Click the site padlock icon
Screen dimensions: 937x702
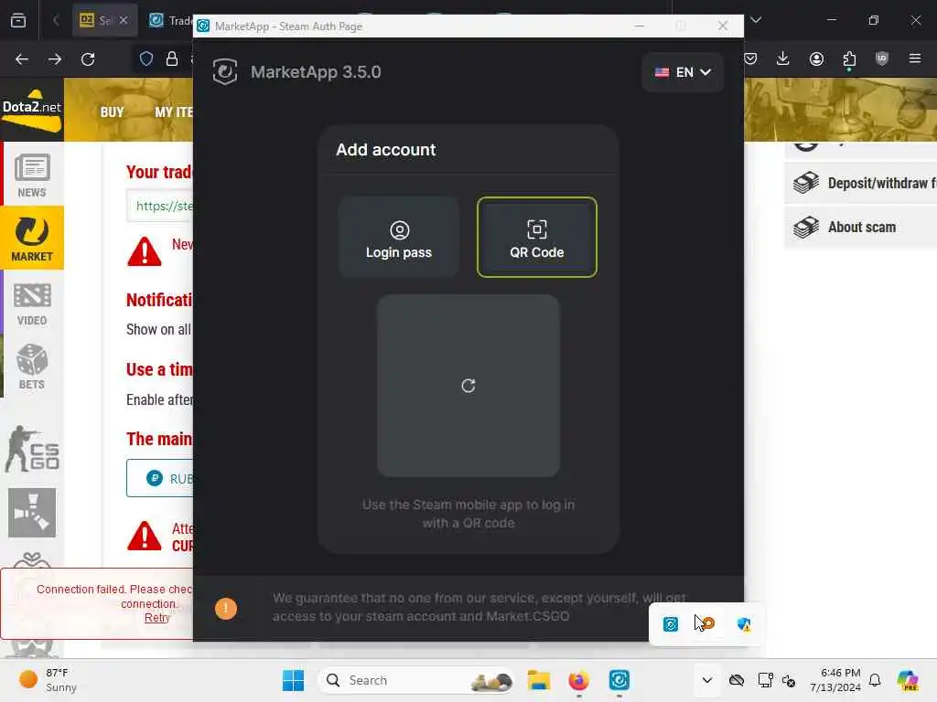pos(172,58)
